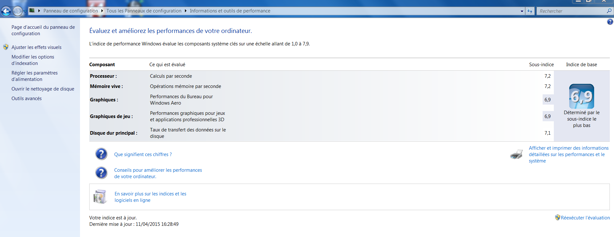614x237 pixels.
Task: Click 'Réexécuter l'évaluation' link
Action: (585, 218)
